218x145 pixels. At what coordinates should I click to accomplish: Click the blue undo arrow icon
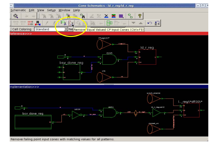[150, 23]
